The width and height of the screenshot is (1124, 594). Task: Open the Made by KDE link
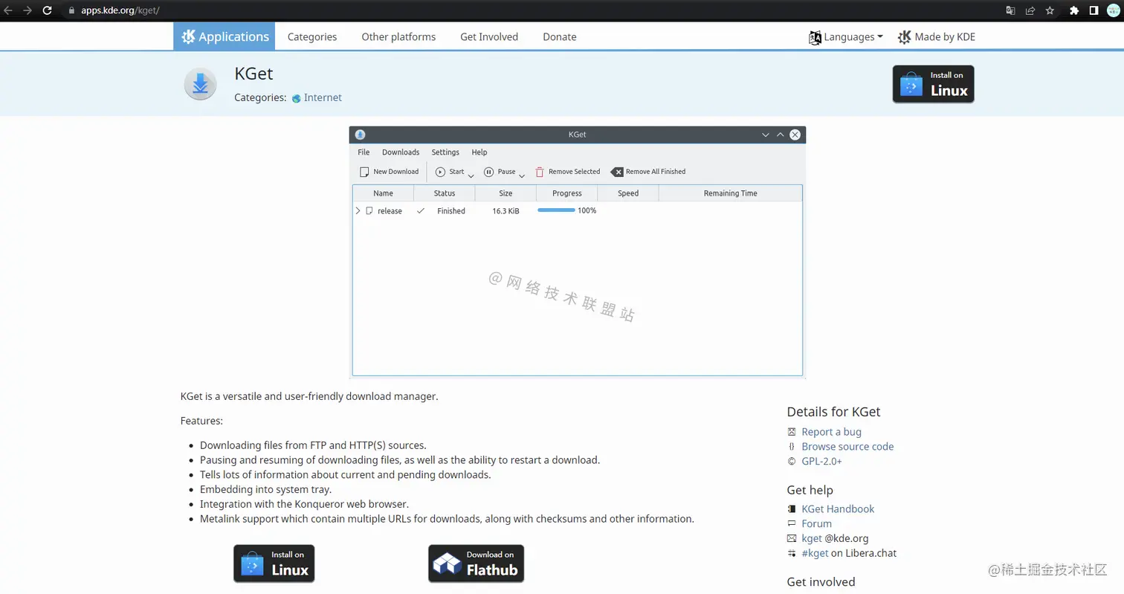pos(937,37)
